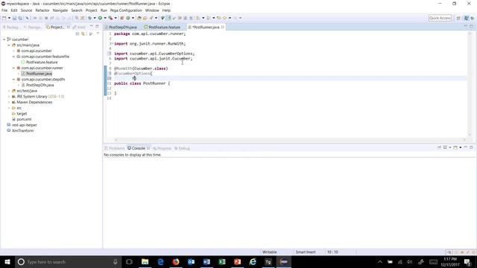Open Word from the taskbar
Image resolution: width=477 pixels, height=268 pixels.
[206, 261]
